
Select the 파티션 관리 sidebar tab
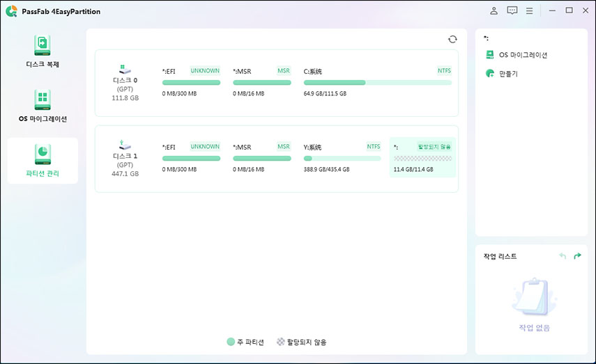tap(43, 160)
